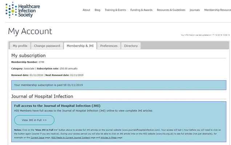Click the My Account page heading
Image resolution: width=231 pixels, height=145 pixels.
(x=30, y=31)
